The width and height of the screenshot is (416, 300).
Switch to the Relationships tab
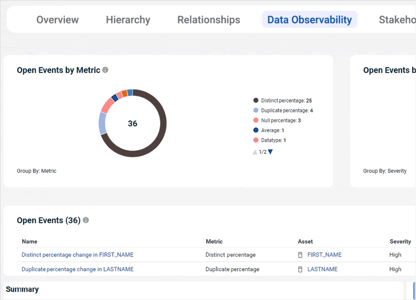click(x=208, y=20)
